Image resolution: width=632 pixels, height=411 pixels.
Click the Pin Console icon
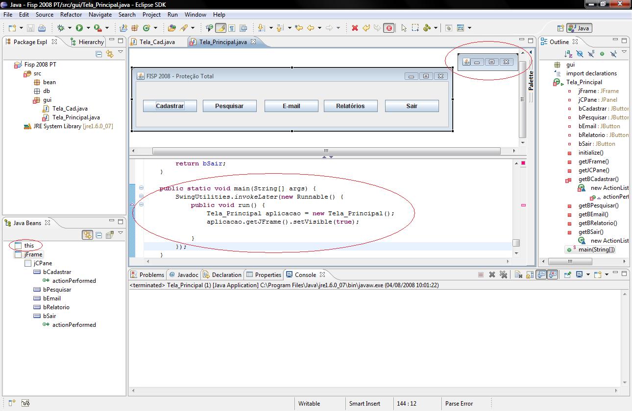tap(567, 275)
